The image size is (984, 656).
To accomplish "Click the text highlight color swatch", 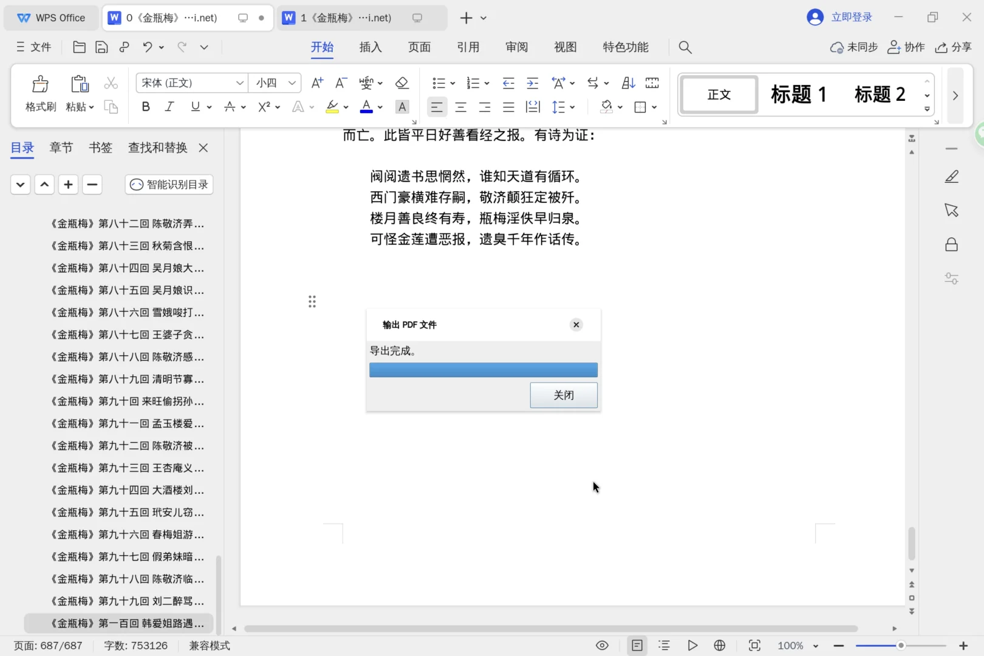I will (332, 107).
